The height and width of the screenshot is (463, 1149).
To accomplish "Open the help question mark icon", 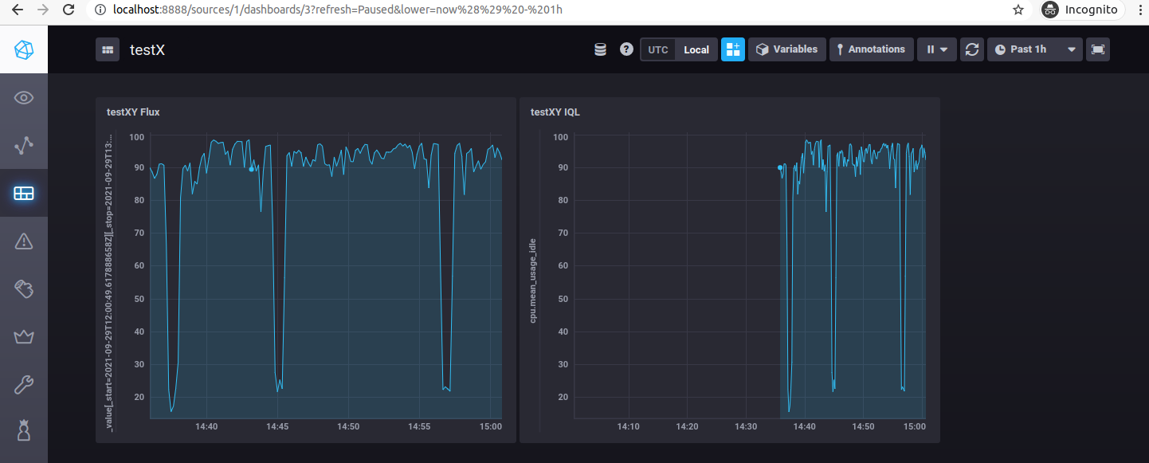I will [x=626, y=49].
